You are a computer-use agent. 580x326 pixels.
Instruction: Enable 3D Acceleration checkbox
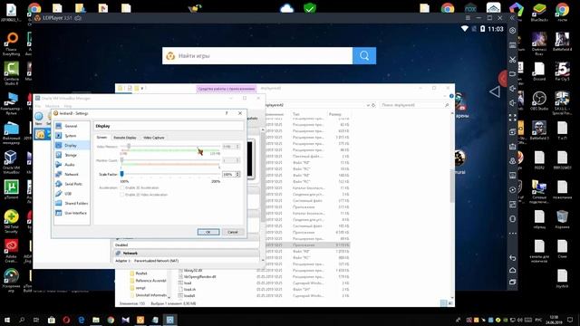(121, 187)
